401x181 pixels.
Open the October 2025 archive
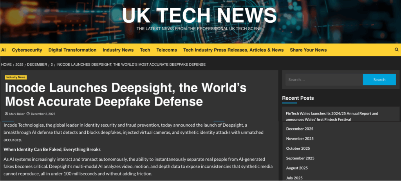(298, 148)
